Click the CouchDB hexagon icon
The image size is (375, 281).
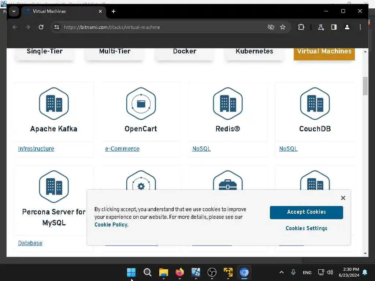tap(315, 104)
